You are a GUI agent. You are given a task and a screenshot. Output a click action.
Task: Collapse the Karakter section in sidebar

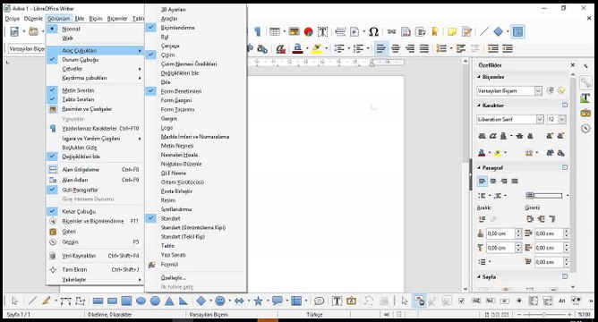click(x=479, y=106)
